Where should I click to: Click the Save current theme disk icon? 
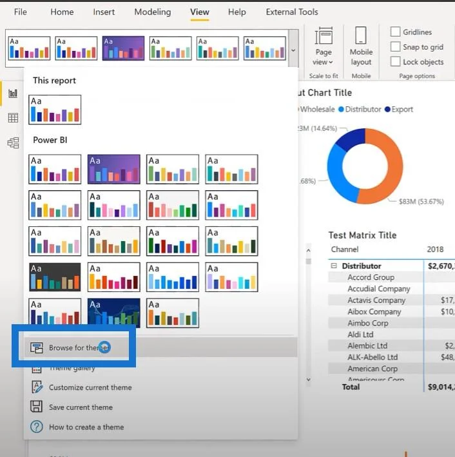(37, 407)
